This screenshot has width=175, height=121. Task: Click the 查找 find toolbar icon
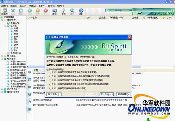[x=64, y=11]
